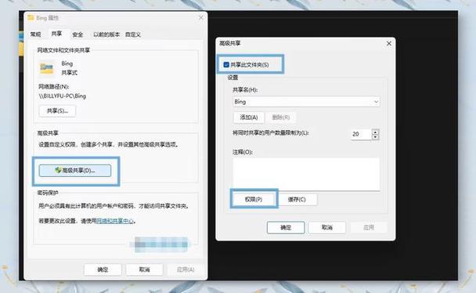476x293 pixels.
Task: Click the 删除(R) button
Action: (281, 118)
